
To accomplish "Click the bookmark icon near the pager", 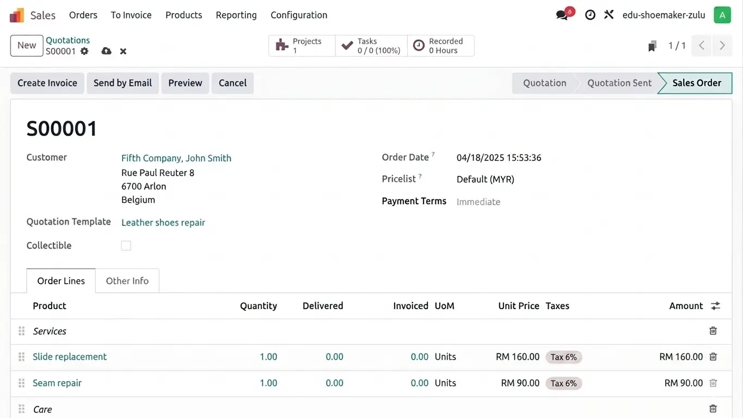I will [x=652, y=46].
